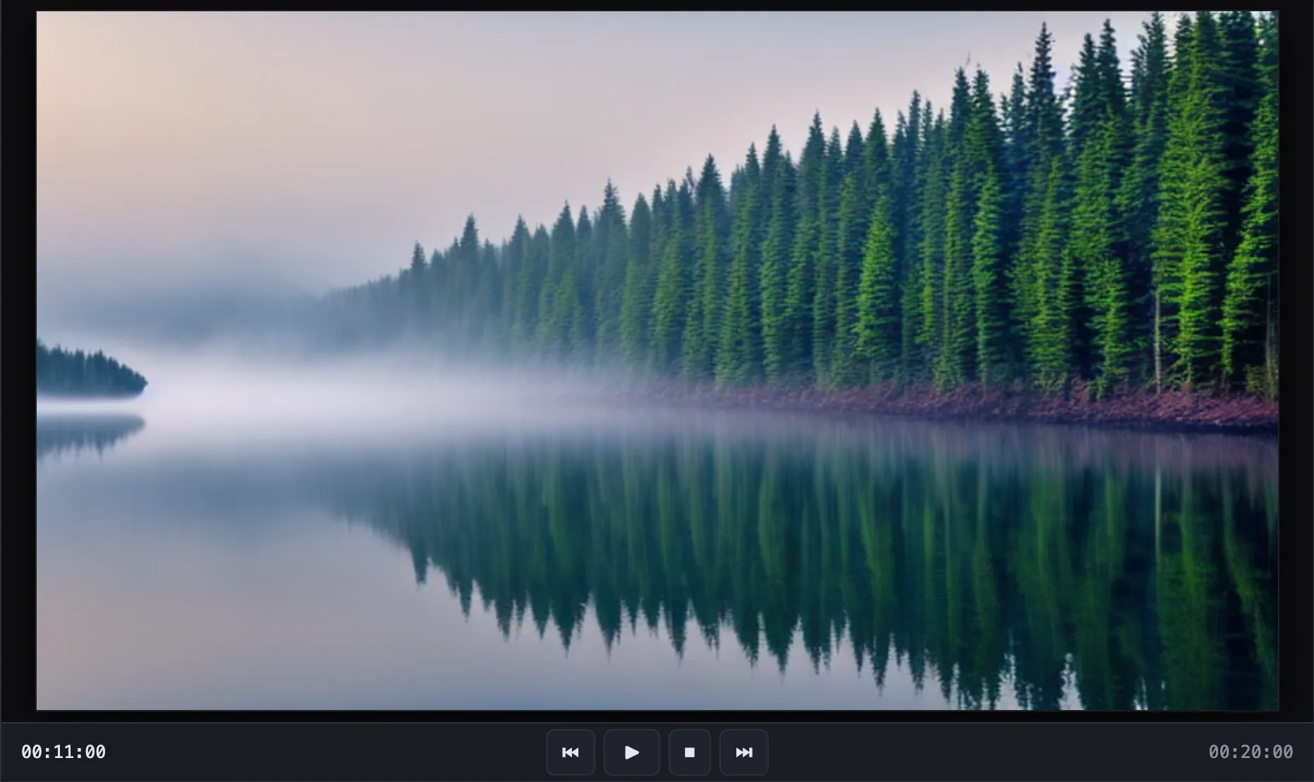Stop playback with the stop button
1314x782 pixels.
[x=689, y=752]
